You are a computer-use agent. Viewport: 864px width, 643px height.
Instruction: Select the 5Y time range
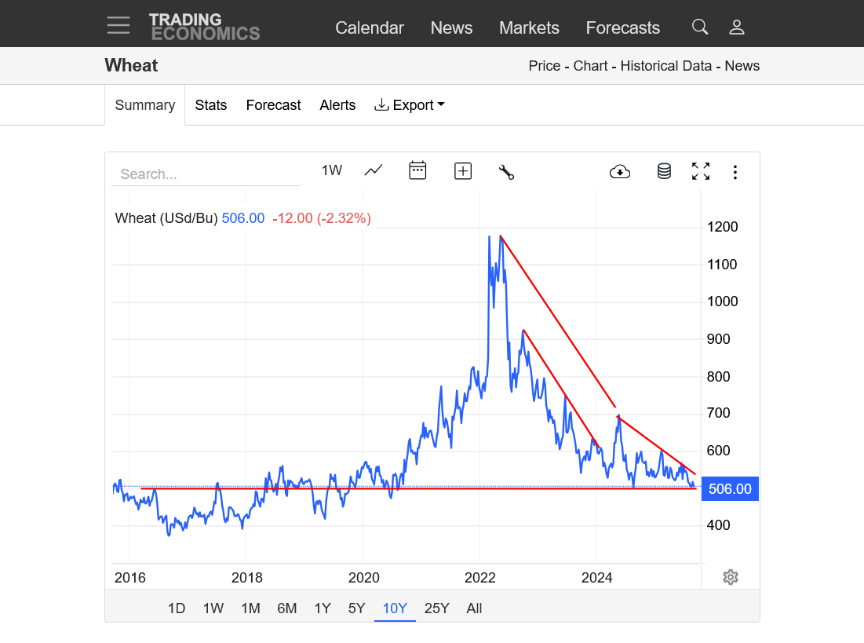357,608
